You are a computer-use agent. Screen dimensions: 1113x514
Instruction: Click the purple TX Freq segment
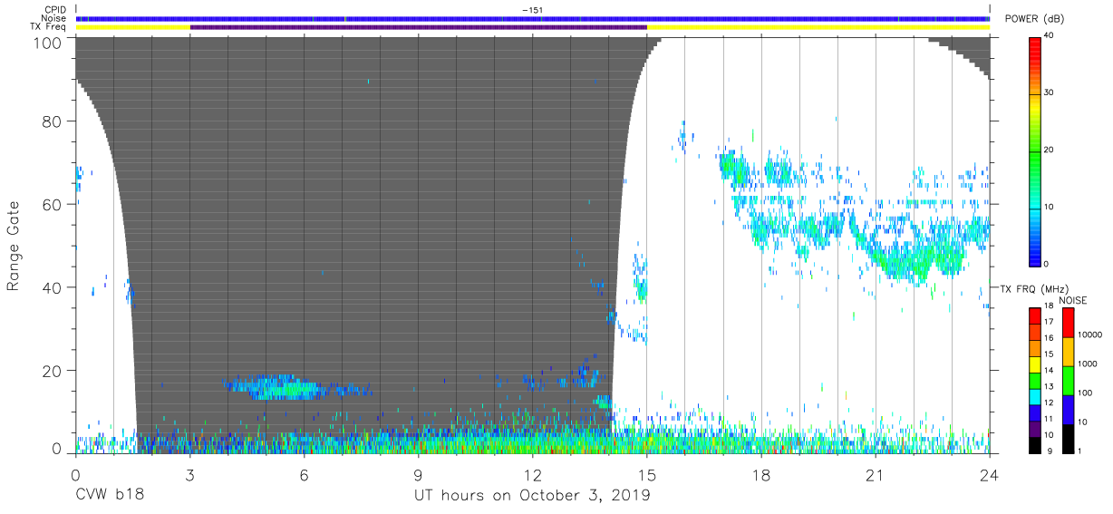419,27
